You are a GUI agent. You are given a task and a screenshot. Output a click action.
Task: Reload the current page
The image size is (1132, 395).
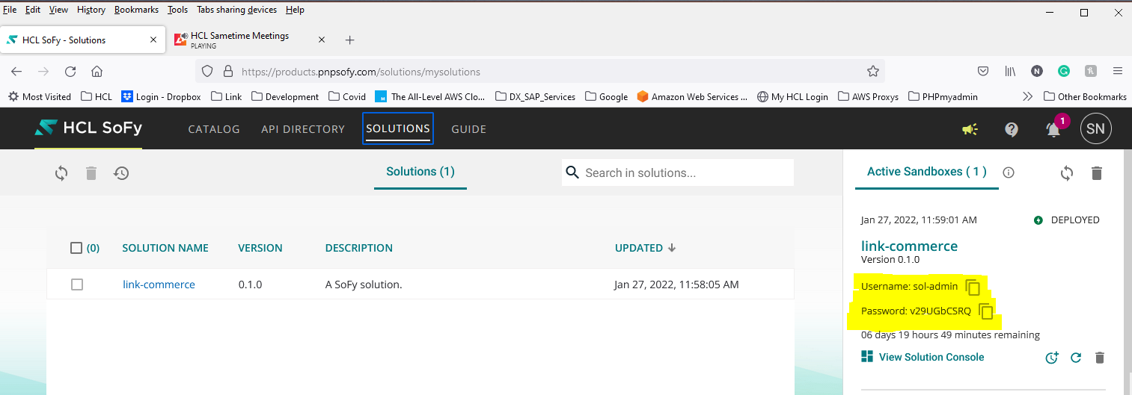tap(70, 72)
